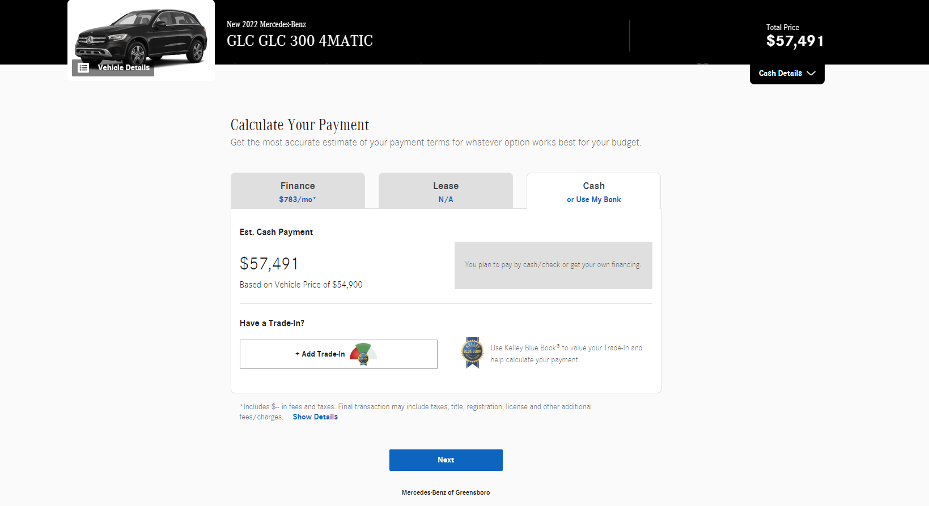This screenshot has height=506, width=929.
Task: Select the Cash payment tab
Action: [x=593, y=191]
